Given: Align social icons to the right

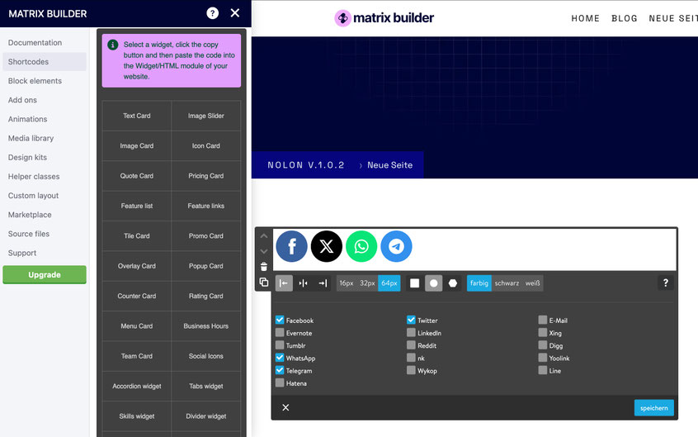Looking at the screenshot, I should click(x=323, y=283).
